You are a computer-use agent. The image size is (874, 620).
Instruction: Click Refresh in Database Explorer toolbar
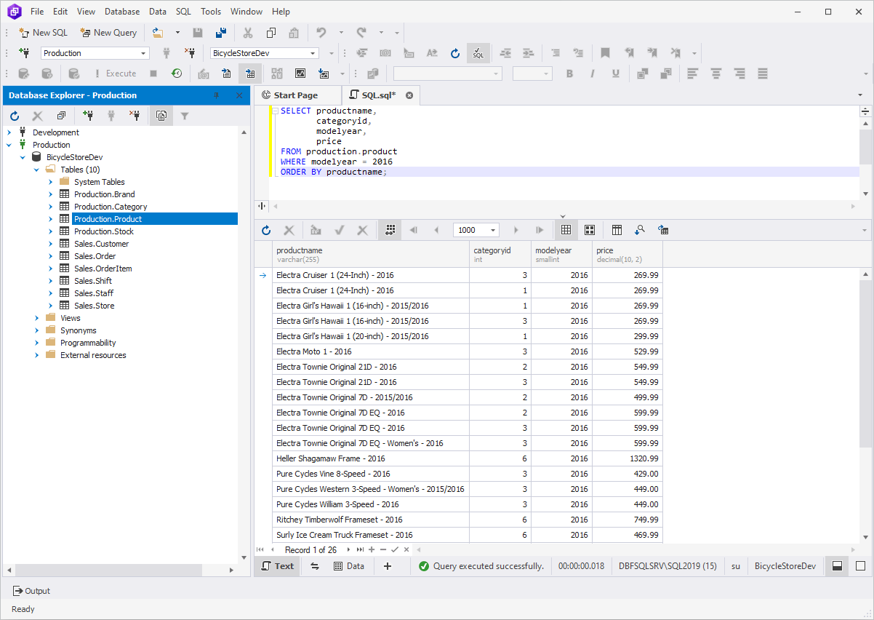(x=15, y=116)
